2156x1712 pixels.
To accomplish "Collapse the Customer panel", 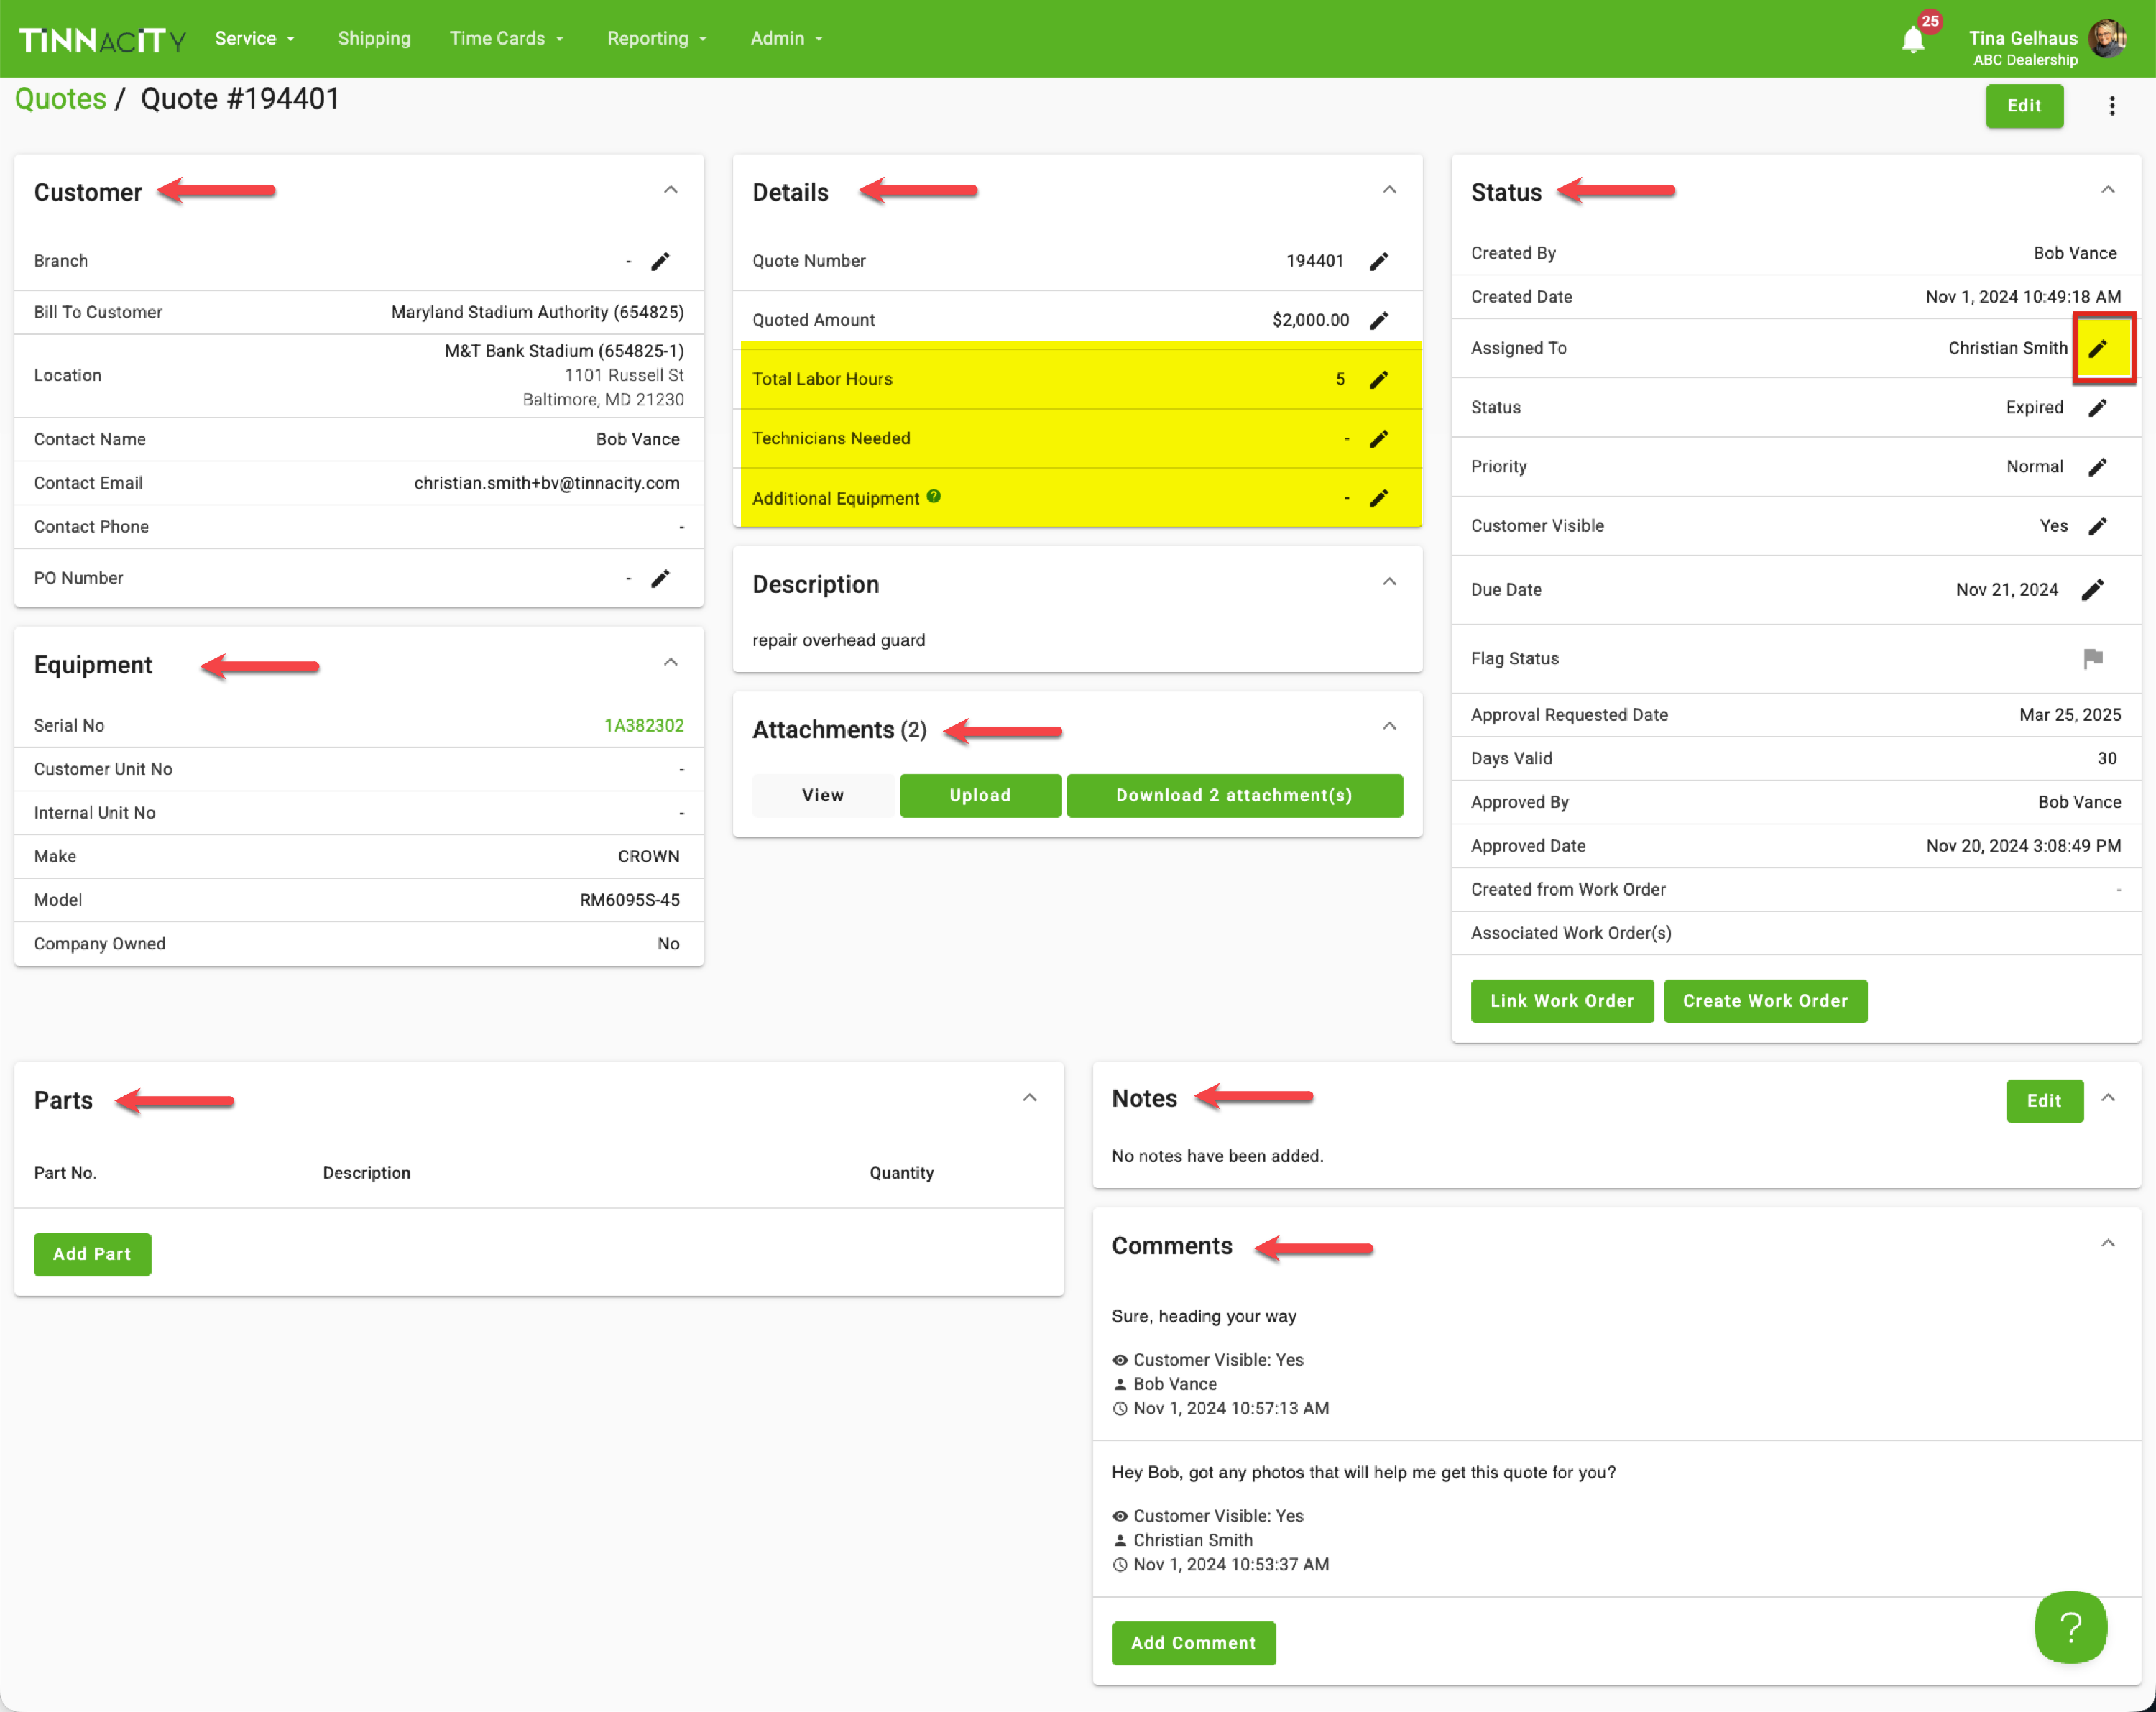I will (671, 190).
